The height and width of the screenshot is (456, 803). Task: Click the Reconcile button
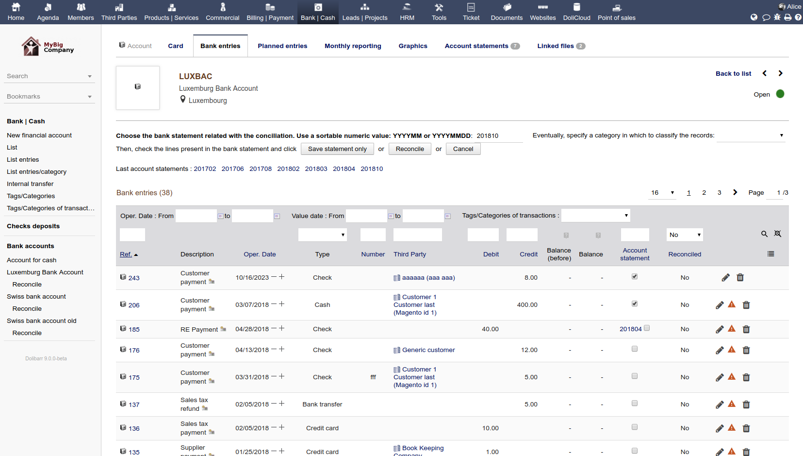410,149
